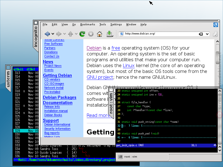Open the Pre-installed link

(52, 92)
